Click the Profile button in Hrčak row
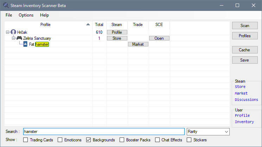 coord(117,32)
